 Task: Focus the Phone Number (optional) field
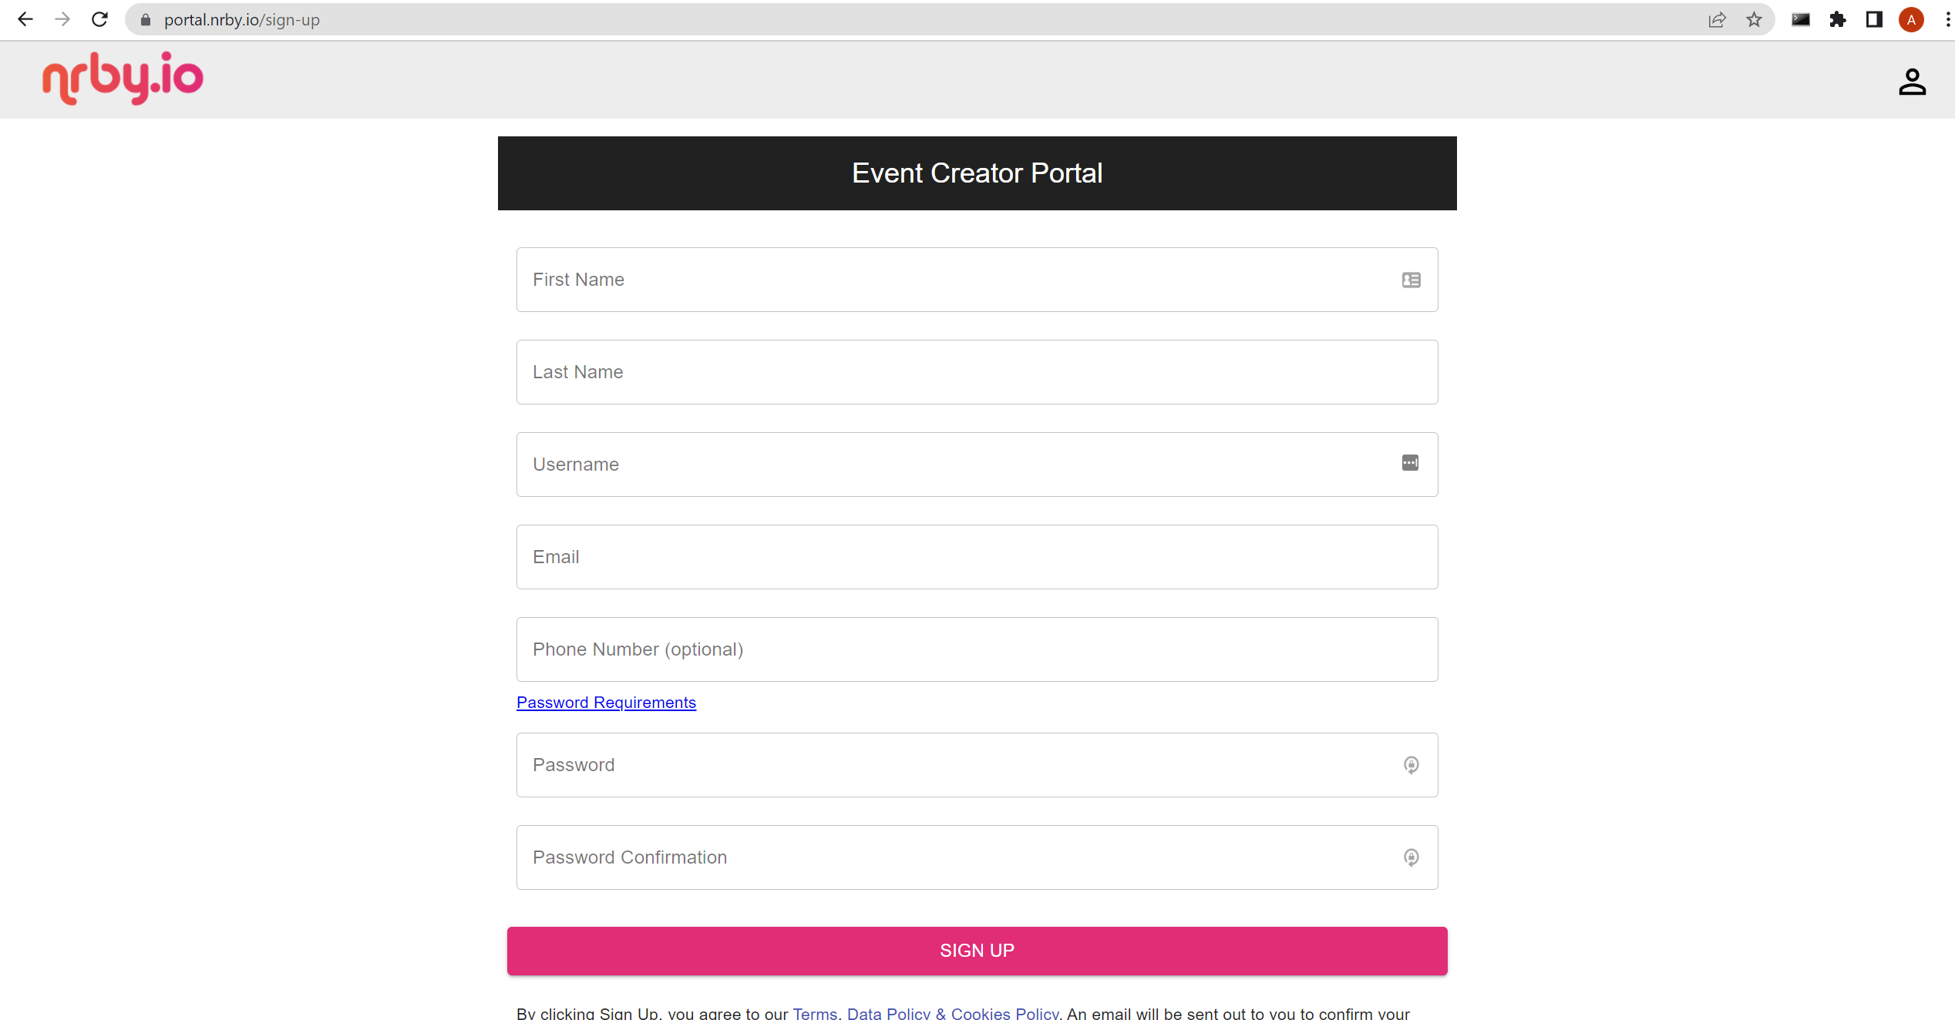point(977,649)
